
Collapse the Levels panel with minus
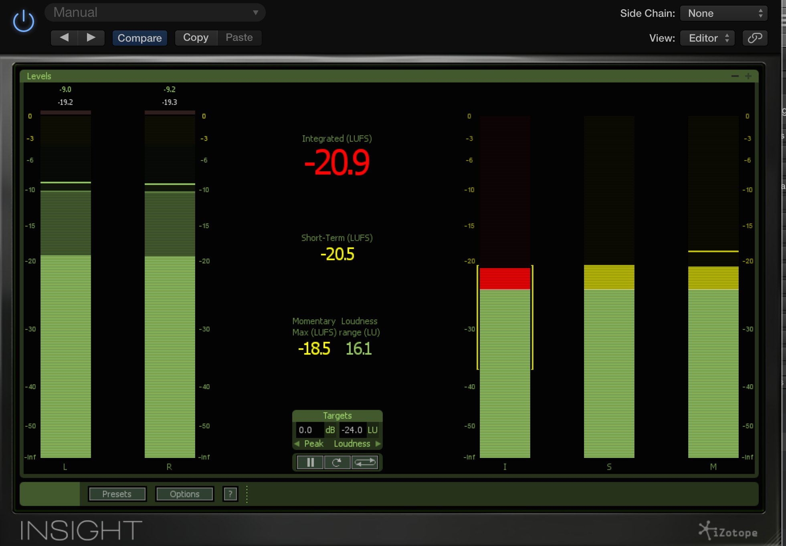[735, 76]
